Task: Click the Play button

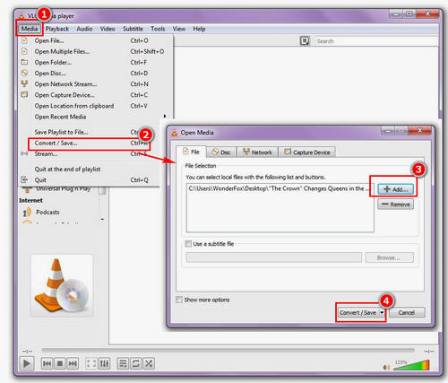Action: [x=26, y=363]
